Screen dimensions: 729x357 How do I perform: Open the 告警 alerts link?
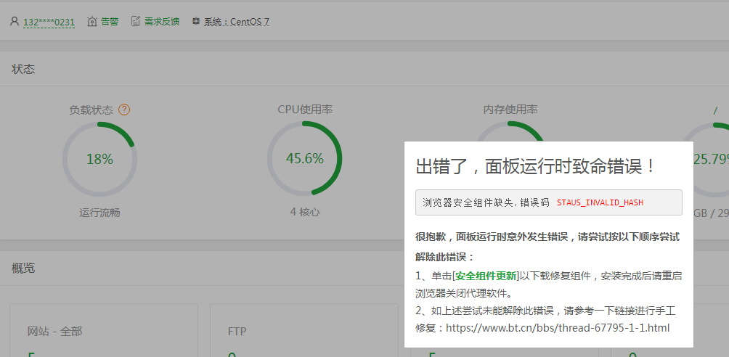pos(110,21)
